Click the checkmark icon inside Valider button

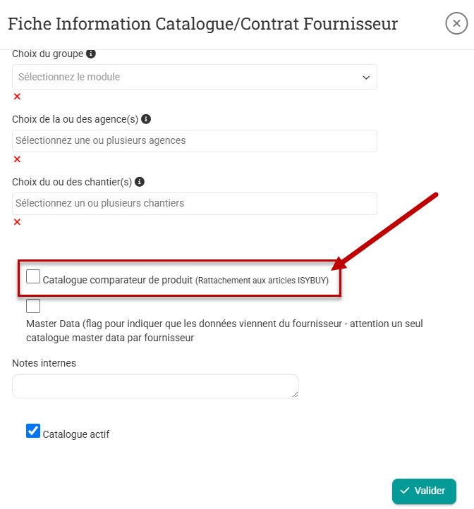405,491
